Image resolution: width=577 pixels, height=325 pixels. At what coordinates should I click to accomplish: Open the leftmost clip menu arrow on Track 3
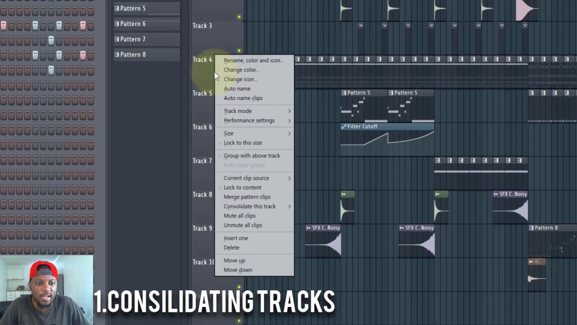point(361,25)
